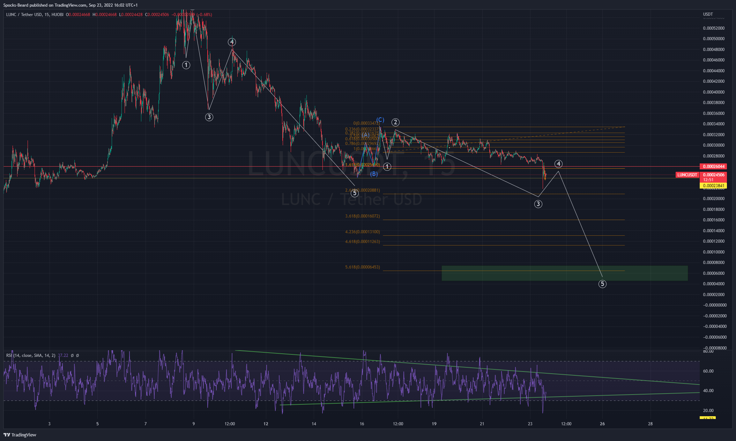Select the red 0.00026044 price label

(x=714, y=167)
